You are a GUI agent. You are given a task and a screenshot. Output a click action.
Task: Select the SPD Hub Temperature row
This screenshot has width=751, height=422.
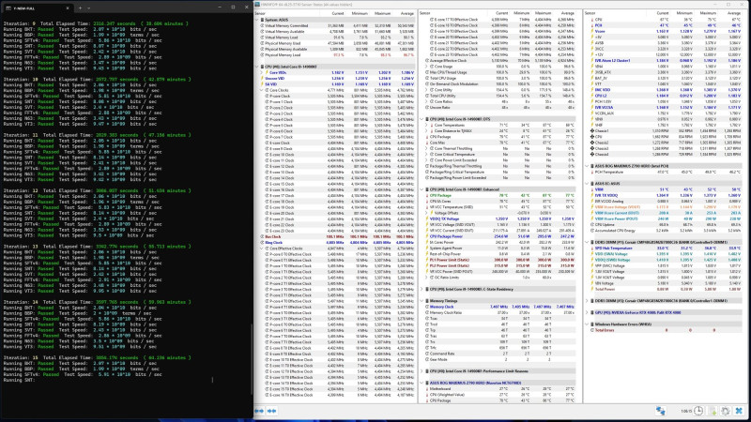(665, 249)
